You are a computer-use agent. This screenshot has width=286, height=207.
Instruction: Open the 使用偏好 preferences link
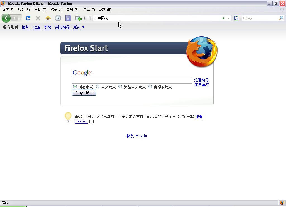201,85
